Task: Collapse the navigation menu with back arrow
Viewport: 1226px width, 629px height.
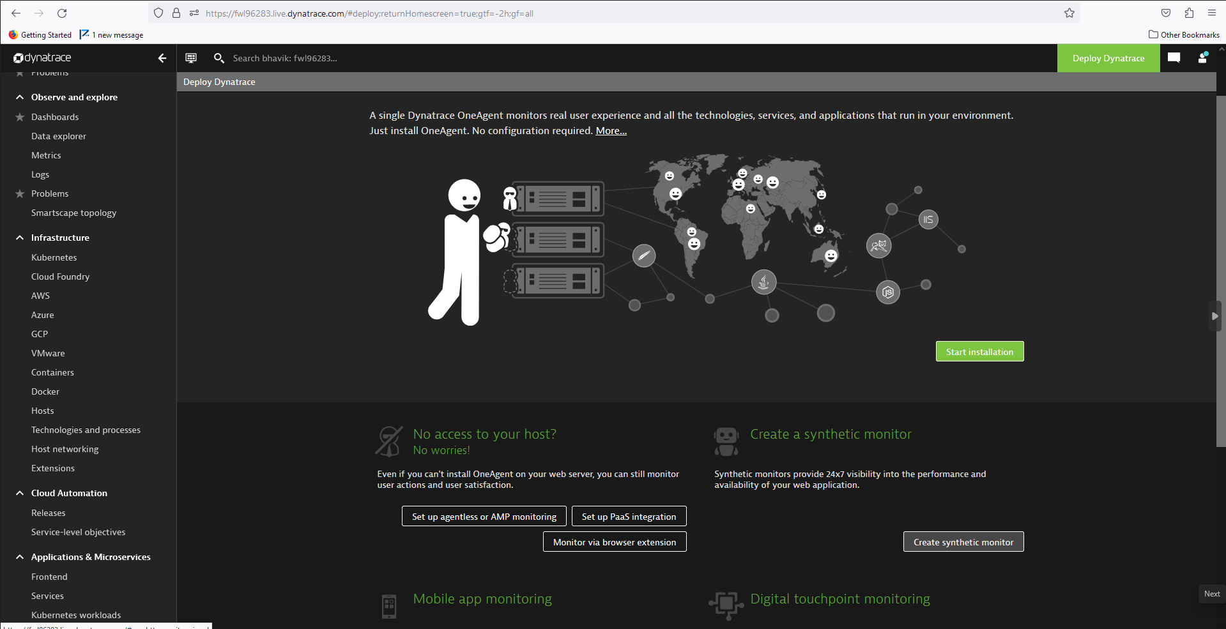Action: [162, 58]
